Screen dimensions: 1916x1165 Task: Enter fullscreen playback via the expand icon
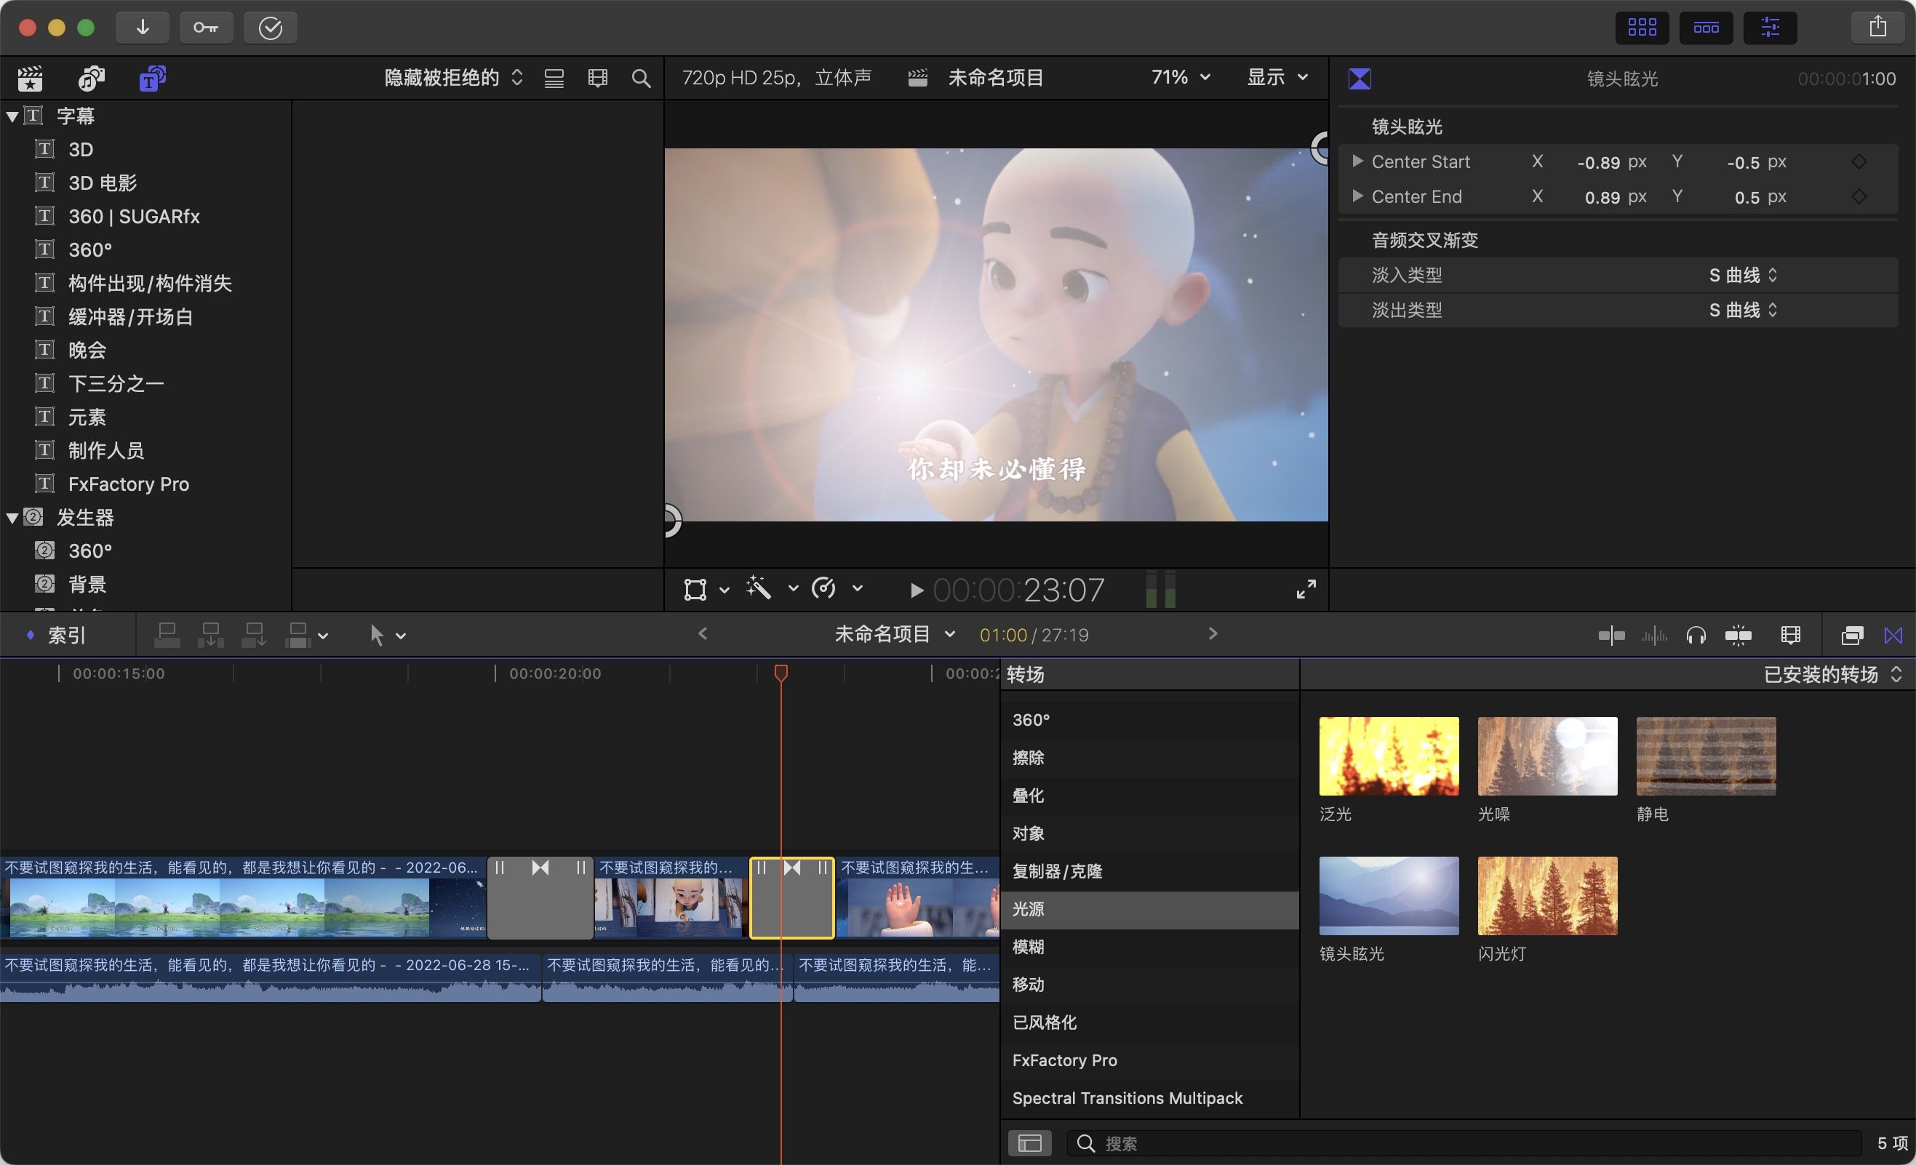click(1306, 588)
